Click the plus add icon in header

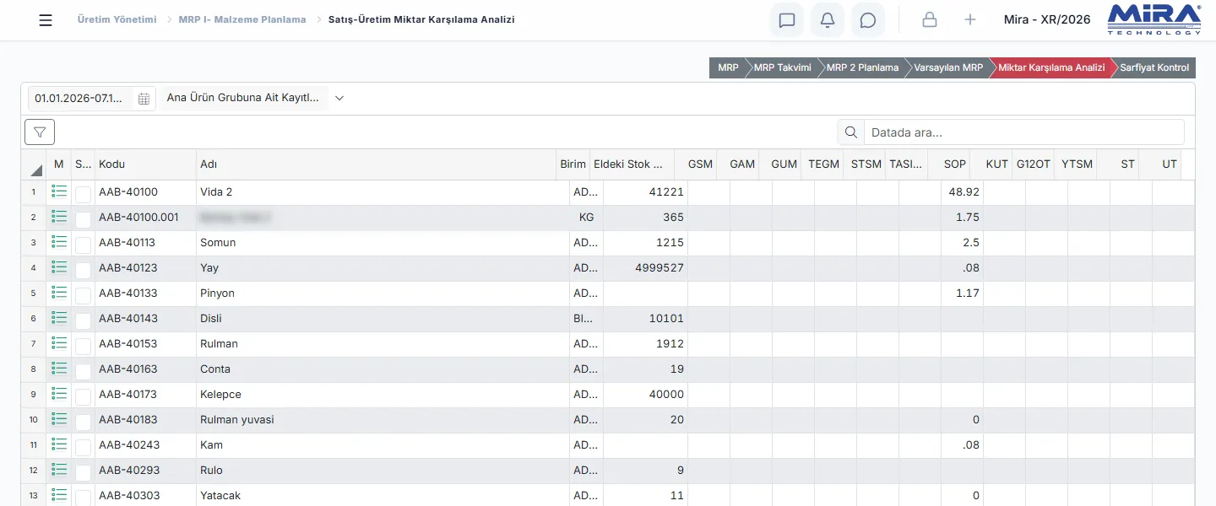pos(970,20)
